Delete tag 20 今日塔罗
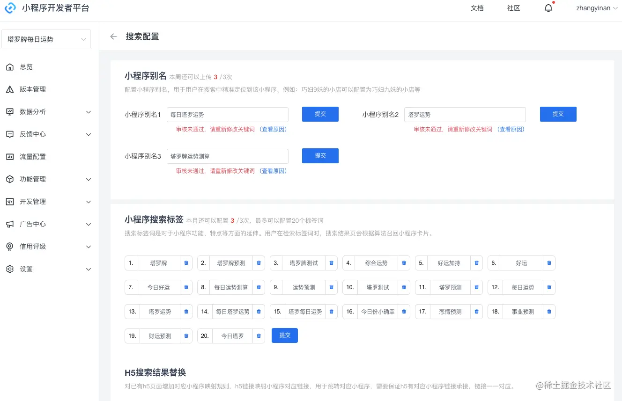Image resolution: width=622 pixels, height=401 pixels. tap(259, 336)
